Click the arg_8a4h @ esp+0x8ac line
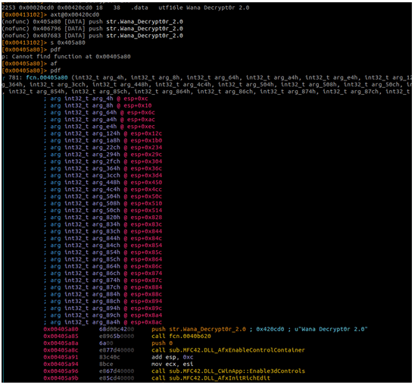The height and width of the screenshot is (385, 415). (x=103, y=322)
